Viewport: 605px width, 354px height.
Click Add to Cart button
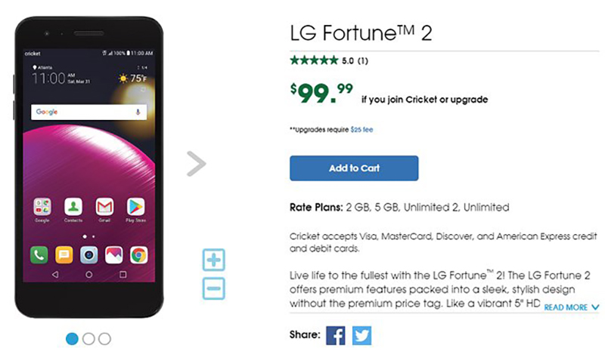point(354,168)
